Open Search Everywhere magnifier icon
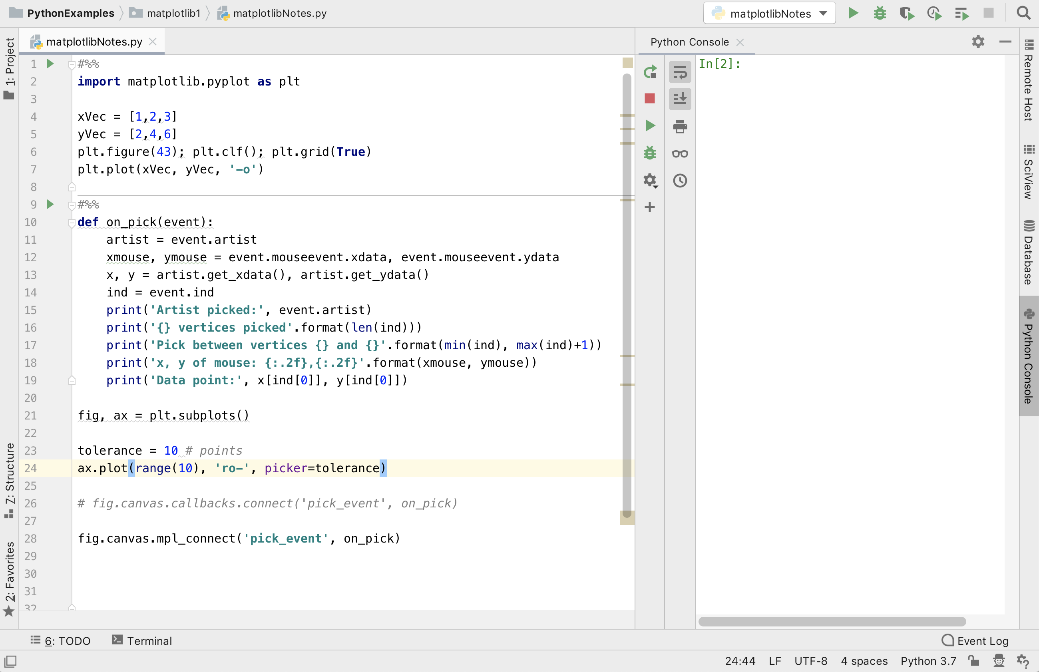Viewport: 1039px width, 672px height. click(x=1023, y=13)
